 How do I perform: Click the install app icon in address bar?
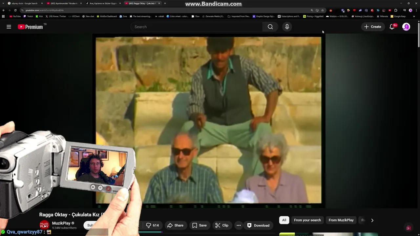[317, 10]
